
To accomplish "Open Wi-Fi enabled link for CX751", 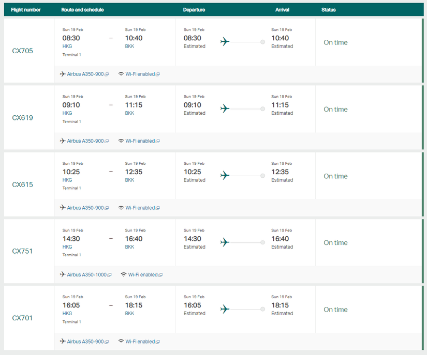I will 143,274.
